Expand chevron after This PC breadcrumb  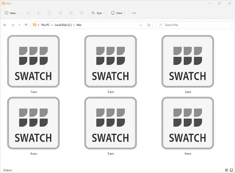tap(52, 25)
